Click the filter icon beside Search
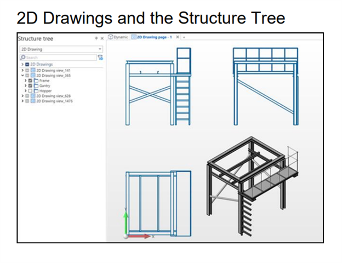 100,57
